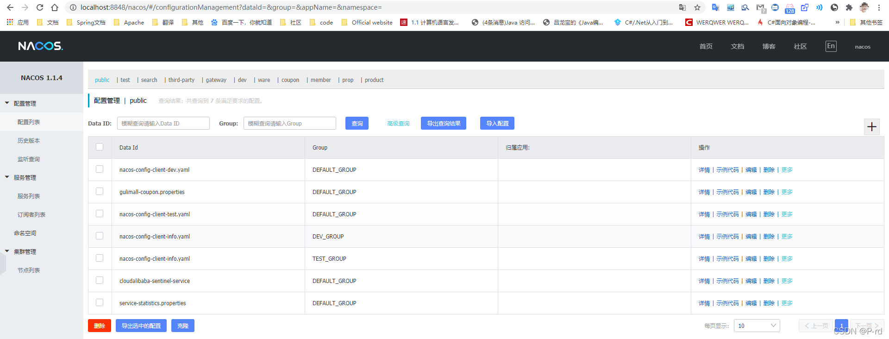Open the browser profile avatar
Screen dimensions: 889x339
pyautogui.click(x=864, y=7)
